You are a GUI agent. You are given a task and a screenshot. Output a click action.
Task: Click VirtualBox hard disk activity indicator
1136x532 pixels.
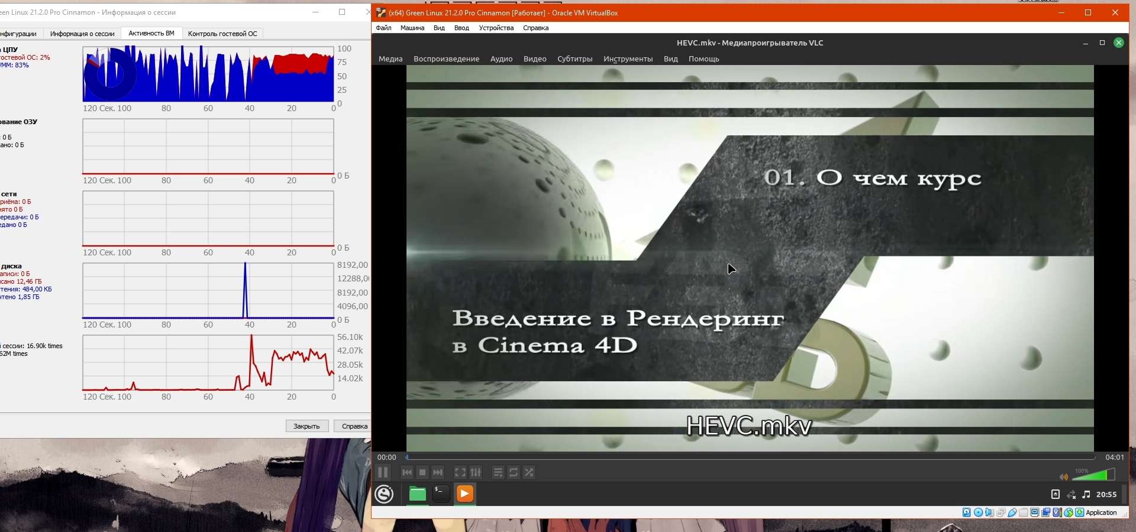pyautogui.click(x=967, y=512)
